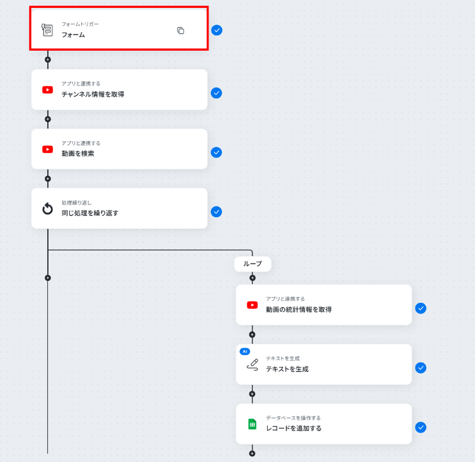
Task: Click the form trigger icon beside フォーム
Action: coord(47,30)
